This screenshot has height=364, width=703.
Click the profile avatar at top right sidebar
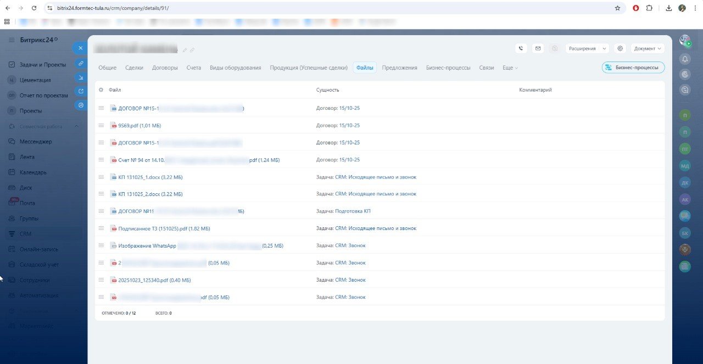[x=685, y=41]
